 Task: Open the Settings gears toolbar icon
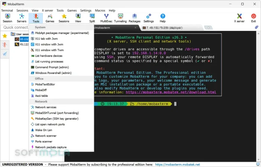click(x=149, y=18)
